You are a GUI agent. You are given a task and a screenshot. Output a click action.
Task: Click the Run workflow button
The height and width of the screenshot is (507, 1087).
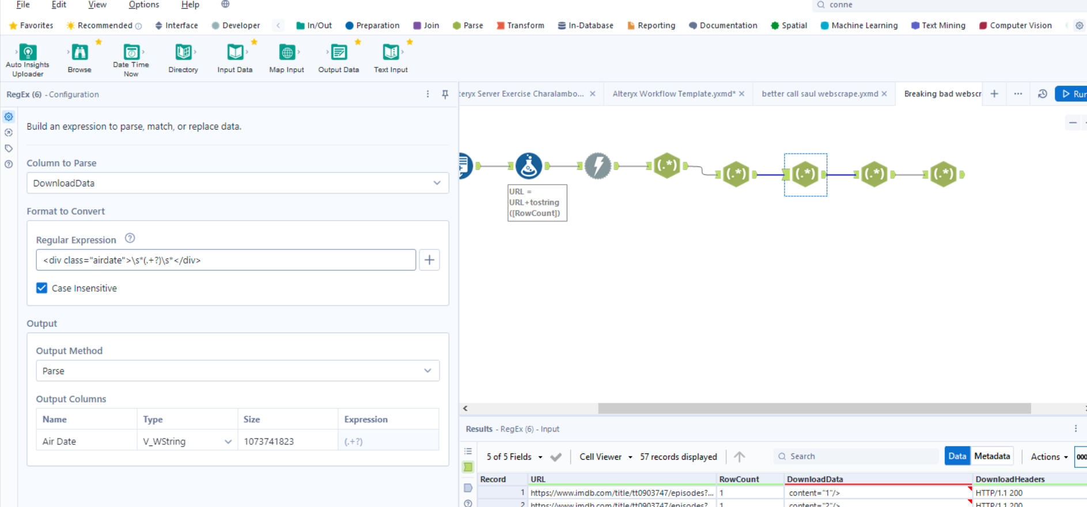tap(1072, 94)
